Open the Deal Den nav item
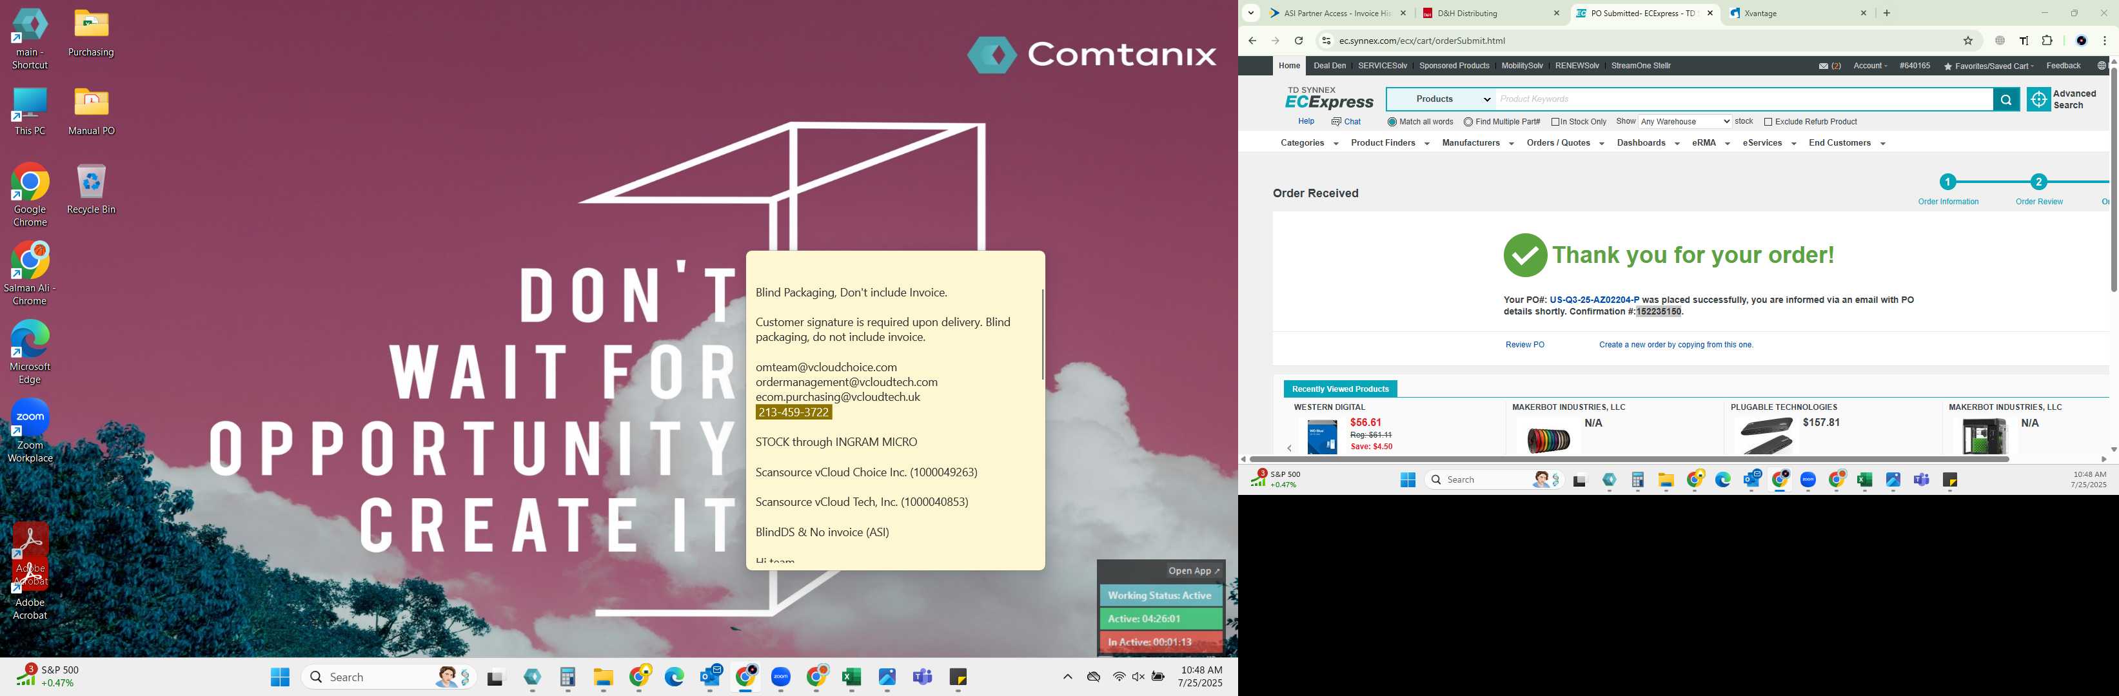Image resolution: width=2119 pixels, height=696 pixels. (1329, 66)
